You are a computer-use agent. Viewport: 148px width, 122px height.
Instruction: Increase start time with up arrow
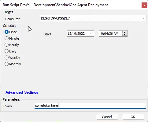(124, 32)
